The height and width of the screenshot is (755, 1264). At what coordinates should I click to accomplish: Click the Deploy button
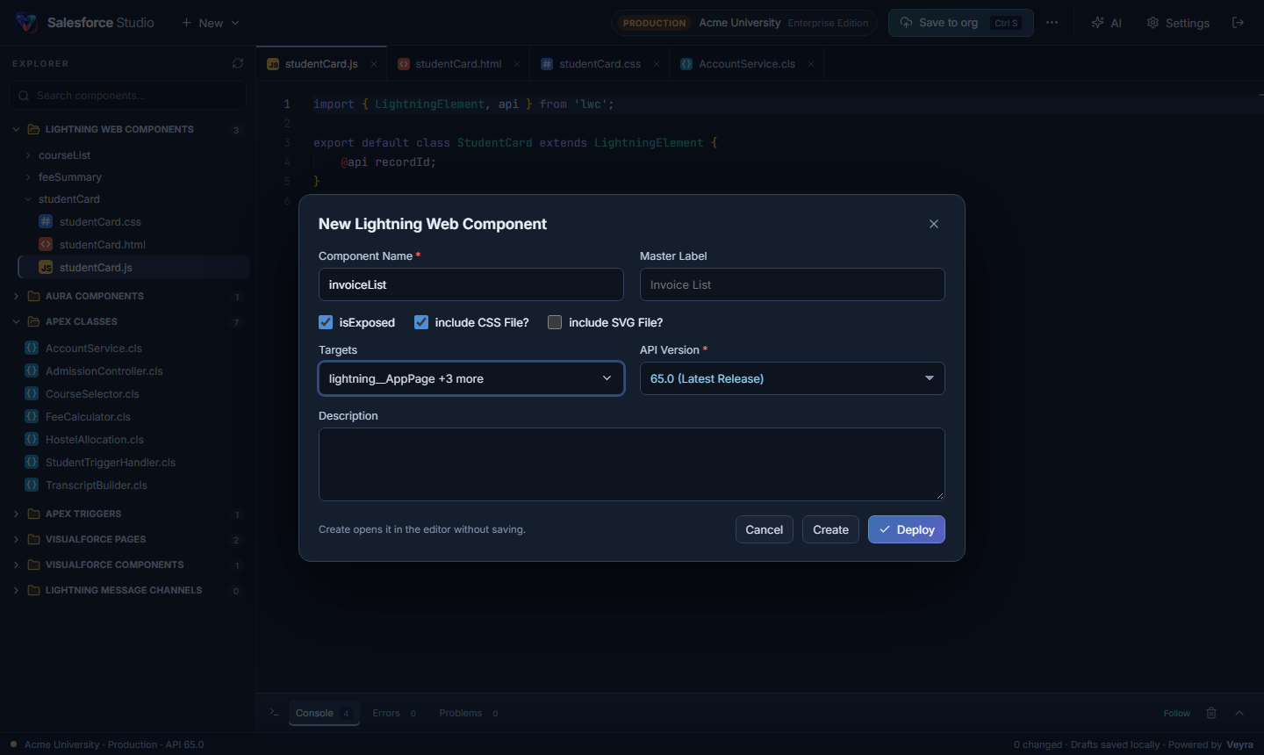[907, 529]
